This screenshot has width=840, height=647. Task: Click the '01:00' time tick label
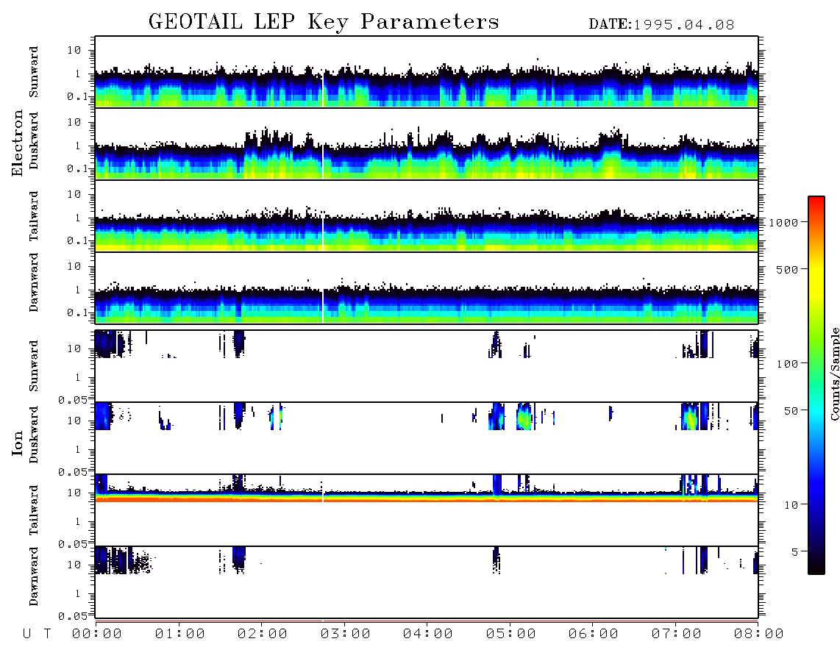point(180,635)
